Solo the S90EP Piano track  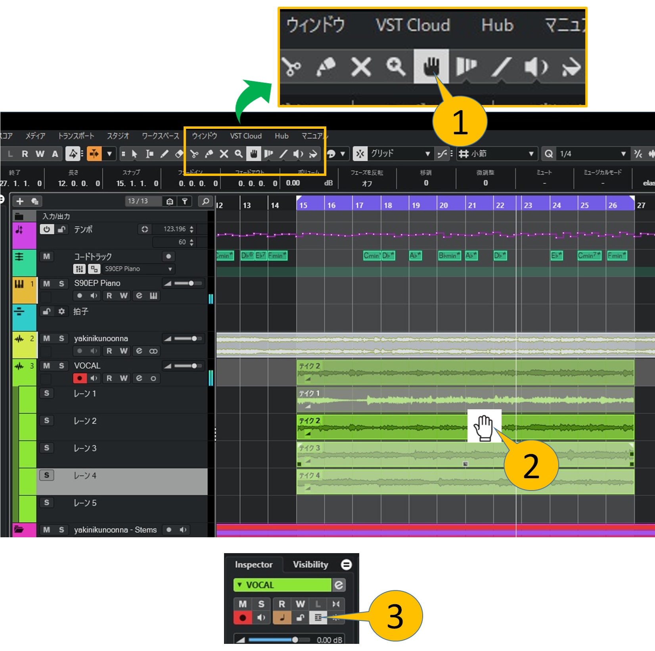tap(61, 284)
